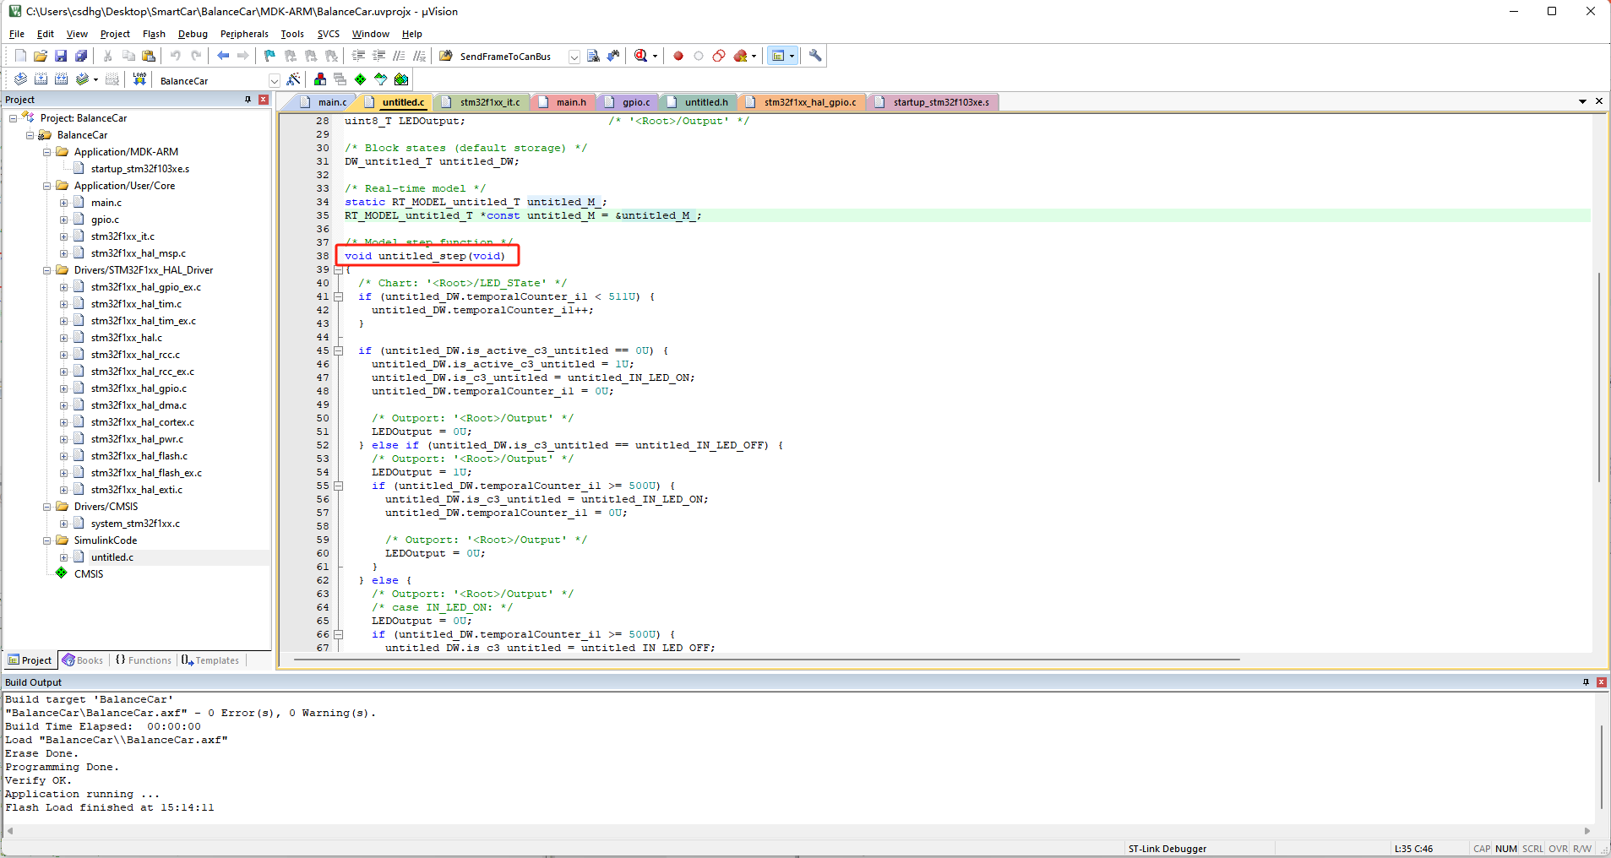Open the SendFrameToCanBus find dropdown
This screenshot has width=1611, height=858.
(574, 57)
